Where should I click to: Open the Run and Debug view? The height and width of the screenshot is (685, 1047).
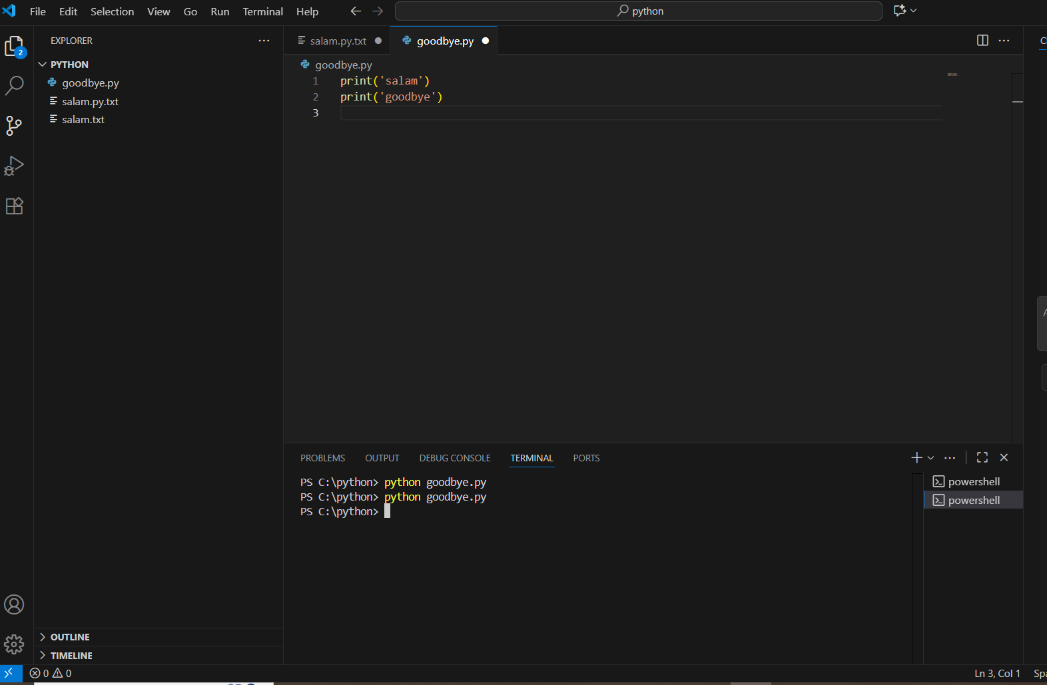click(x=14, y=166)
